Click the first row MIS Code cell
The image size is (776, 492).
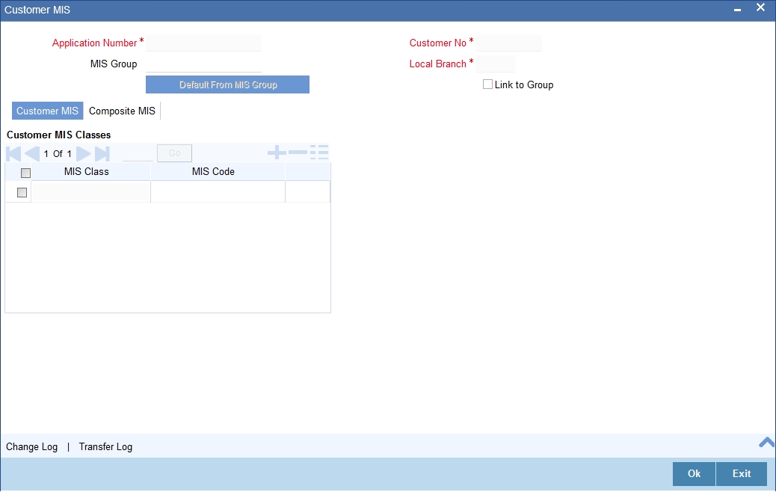(x=218, y=191)
